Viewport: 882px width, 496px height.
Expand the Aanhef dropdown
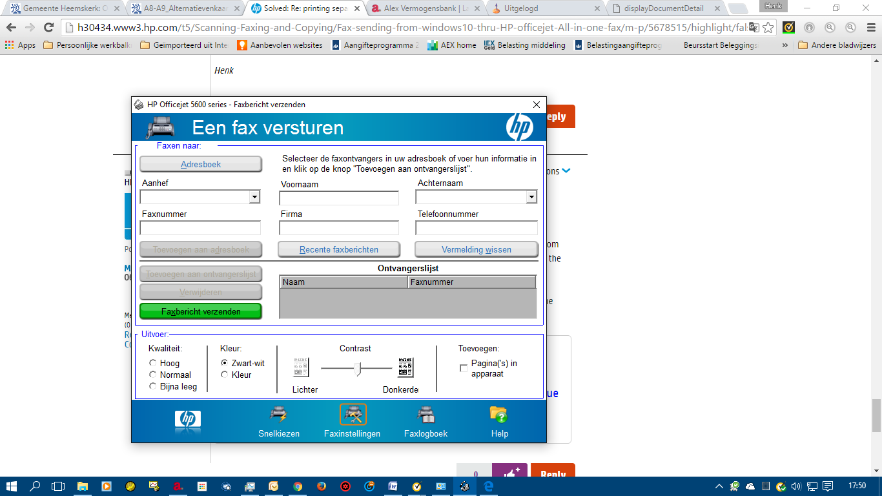[254, 196]
